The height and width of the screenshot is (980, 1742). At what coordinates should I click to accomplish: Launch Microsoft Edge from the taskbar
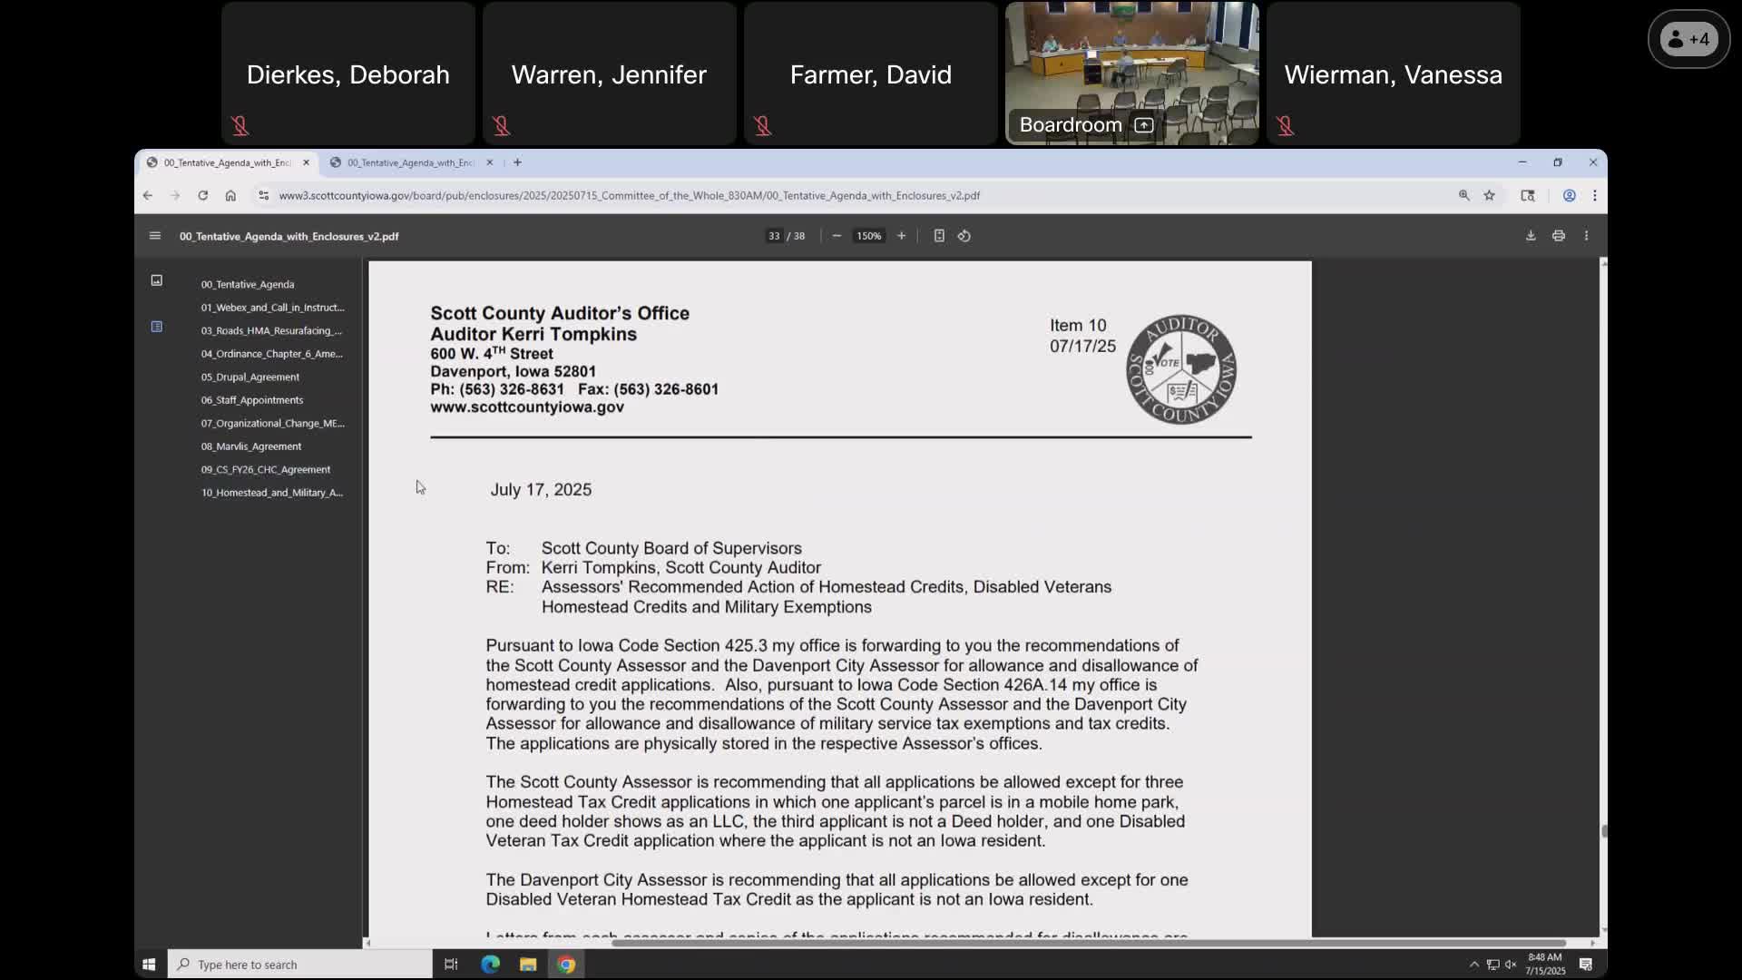coord(490,964)
